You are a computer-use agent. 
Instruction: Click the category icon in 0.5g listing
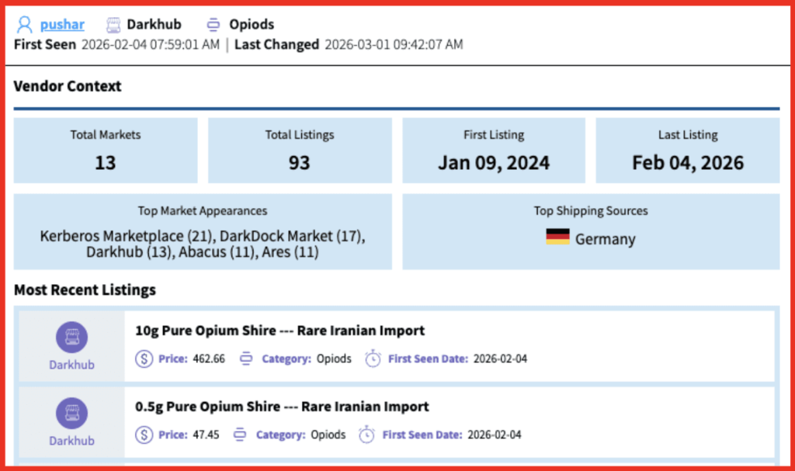tap(241, 435)
